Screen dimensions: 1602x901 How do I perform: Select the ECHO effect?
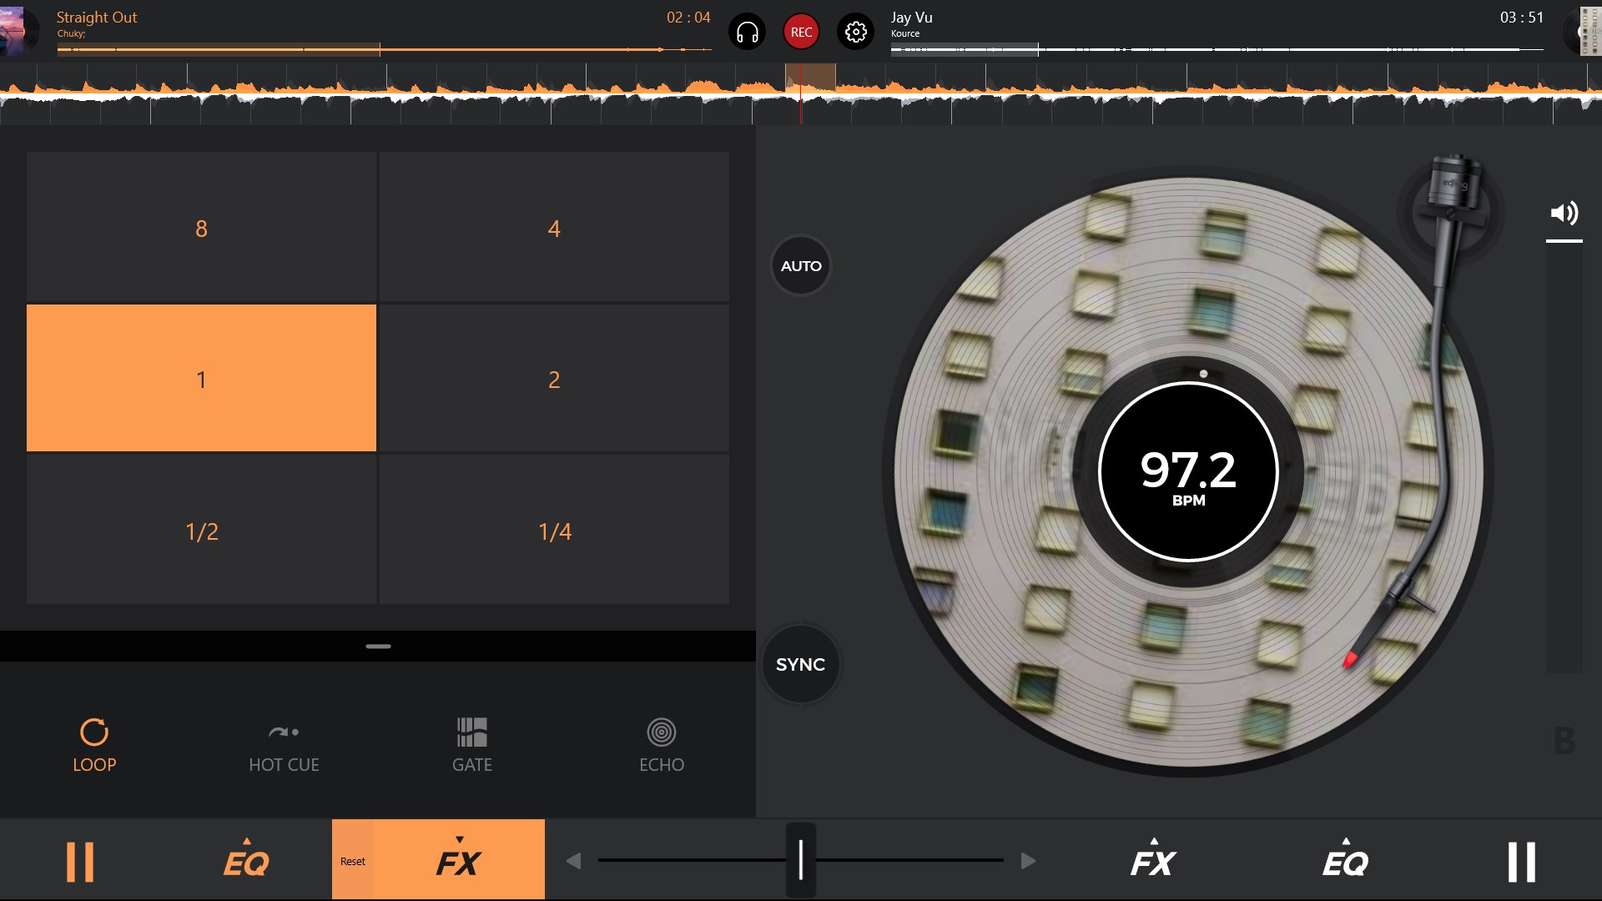[x=662, y=744]
